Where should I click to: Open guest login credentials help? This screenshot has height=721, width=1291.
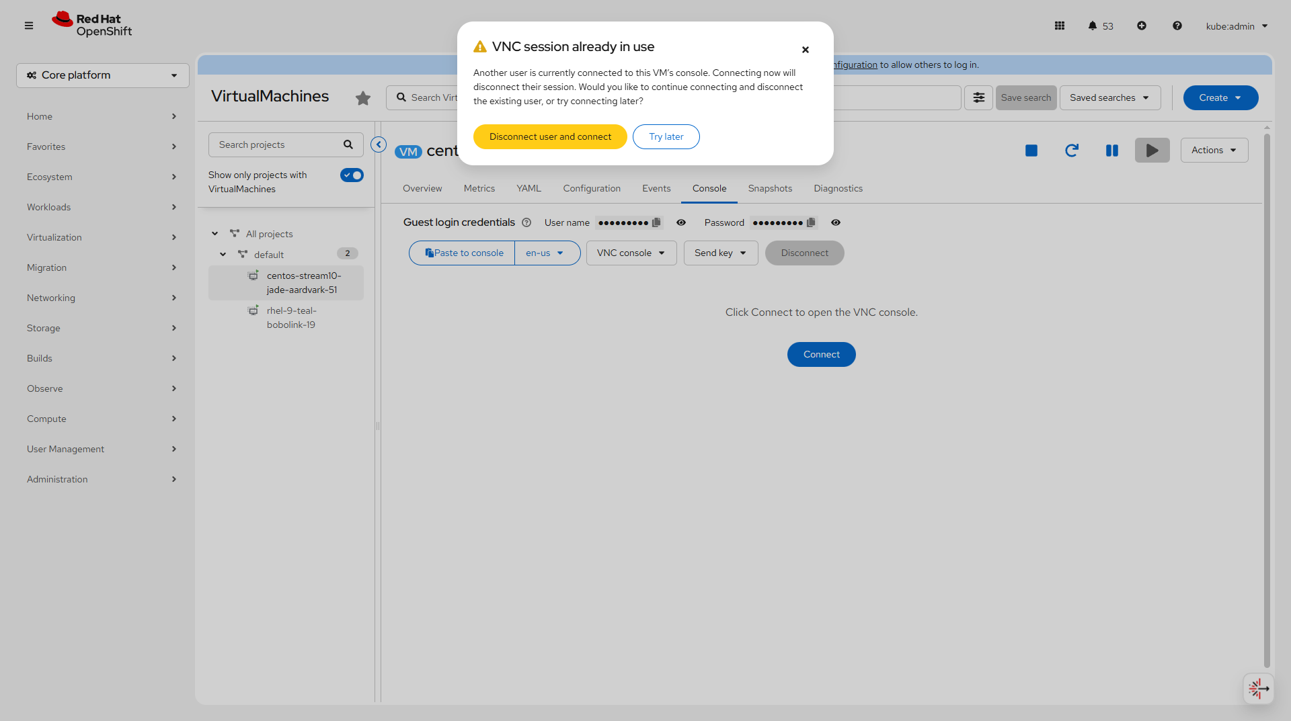526,222
